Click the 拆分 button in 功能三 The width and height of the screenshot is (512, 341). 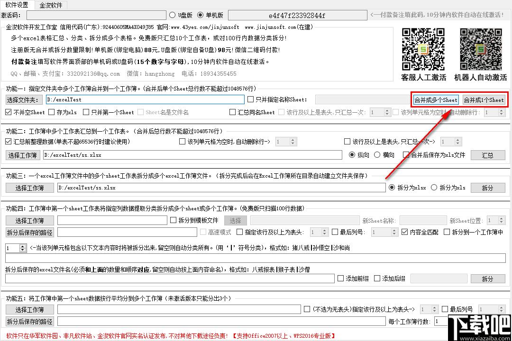(487, 188)
